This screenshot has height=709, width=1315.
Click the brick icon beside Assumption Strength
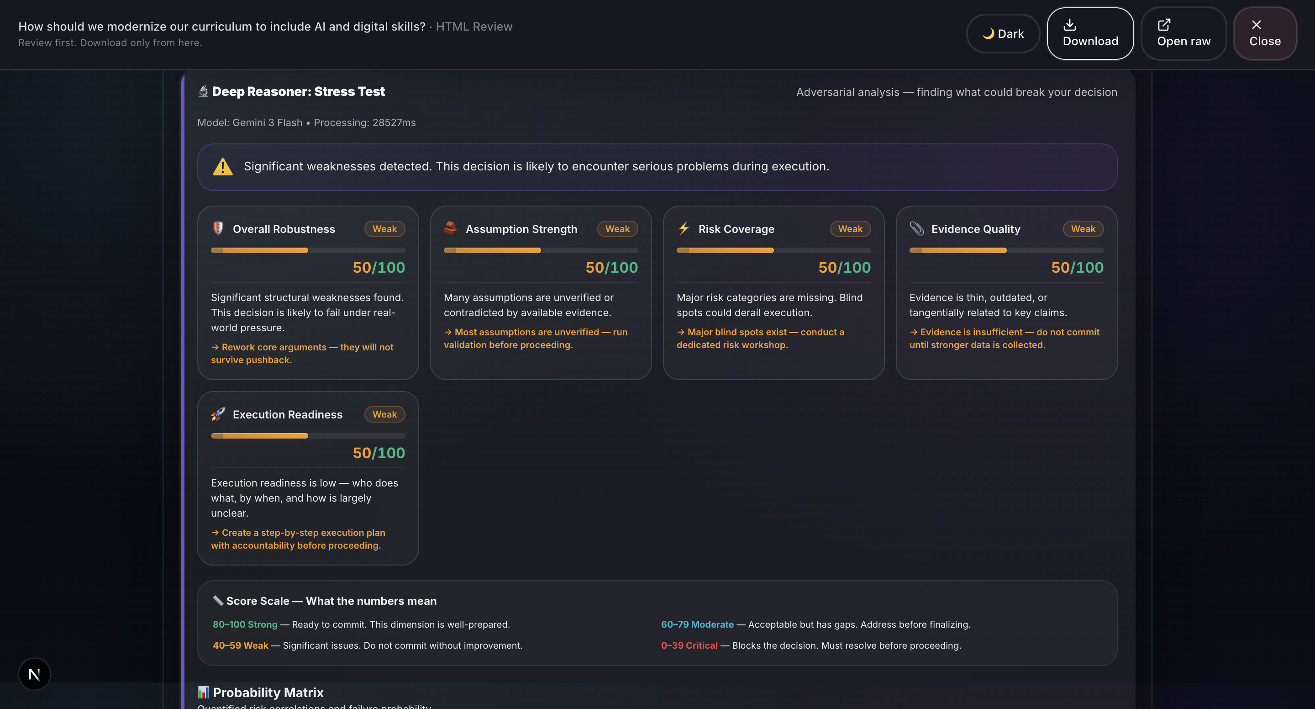click(x=450, y=228)
